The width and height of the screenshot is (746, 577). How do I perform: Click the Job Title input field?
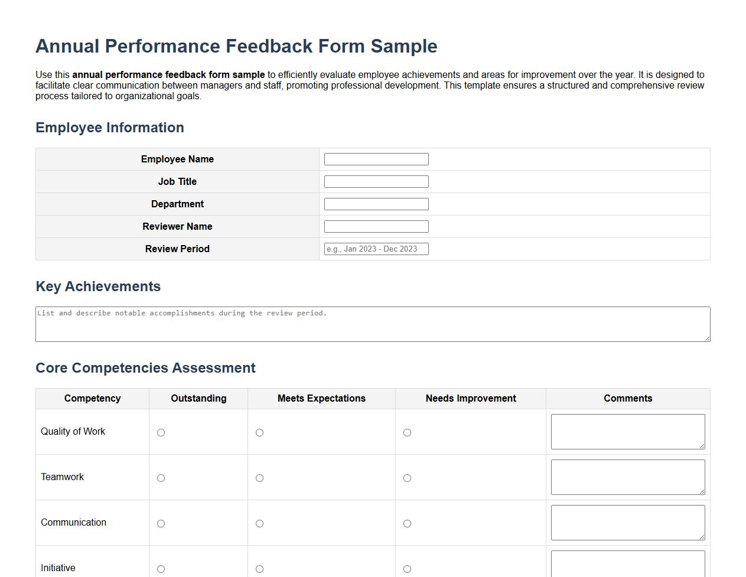click(x=376, y=181)
